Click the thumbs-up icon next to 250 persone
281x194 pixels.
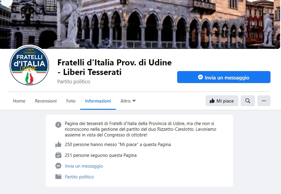point(58,144)
